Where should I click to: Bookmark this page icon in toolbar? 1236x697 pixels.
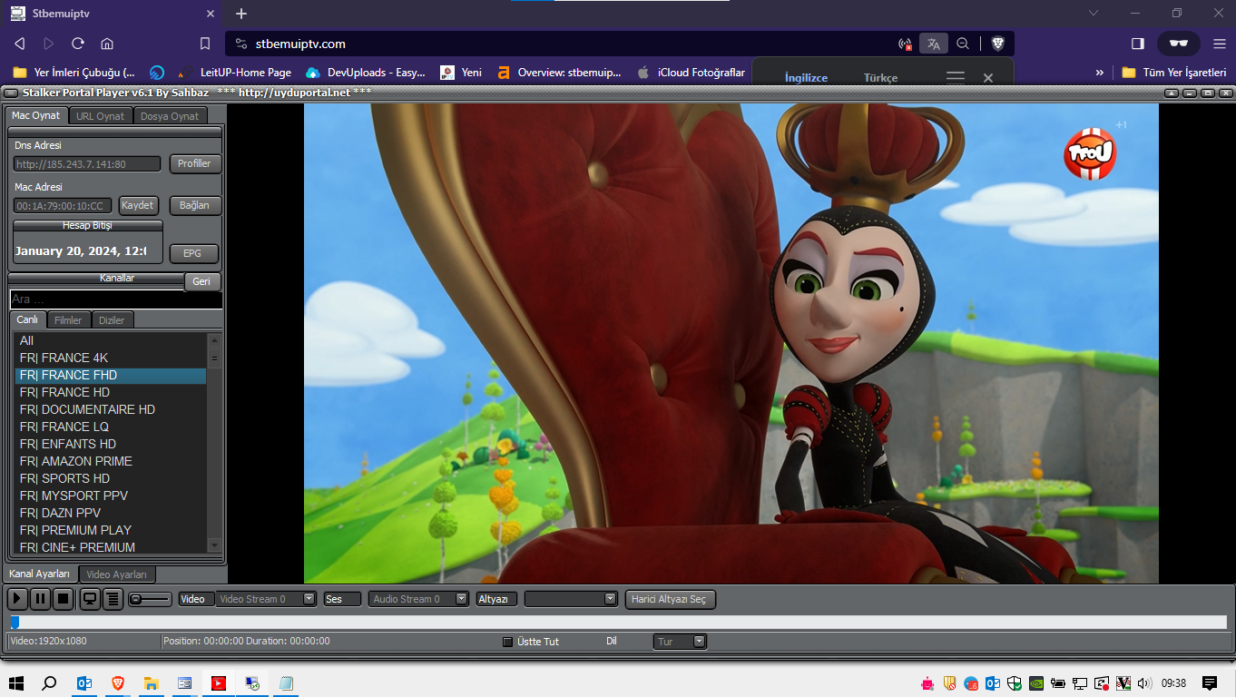(x=205, y=44)
